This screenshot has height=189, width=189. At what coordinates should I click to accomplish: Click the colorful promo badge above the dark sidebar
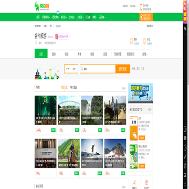click(x=185, y=12)
